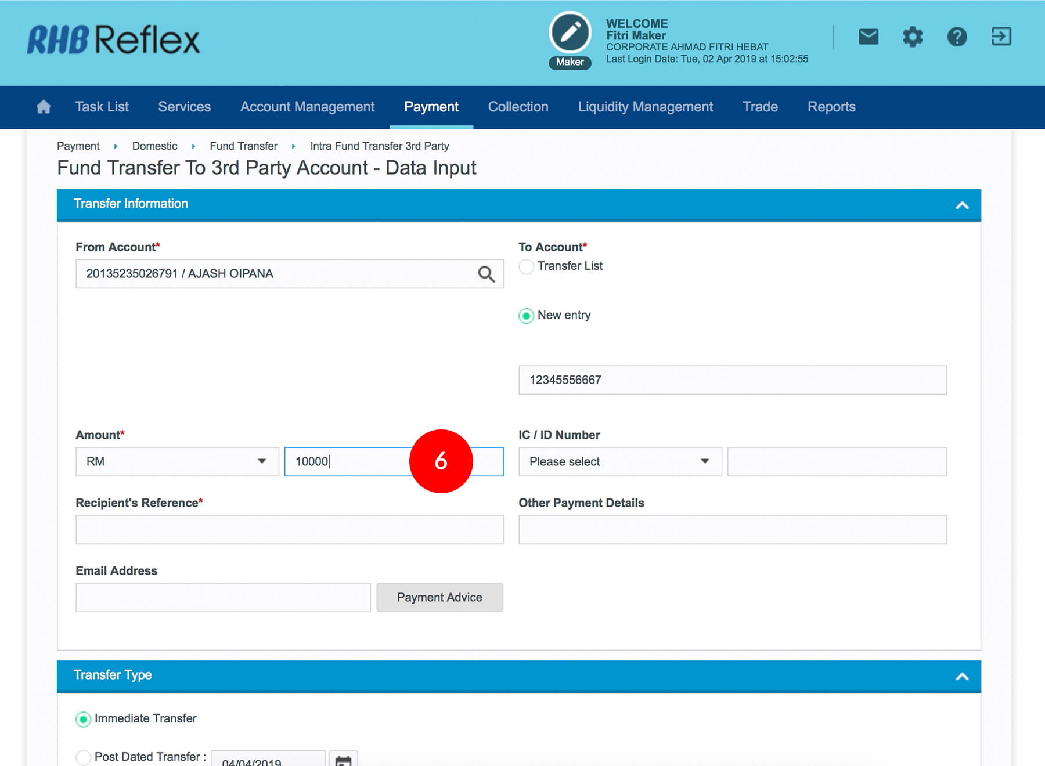Viewport: 1045px width, 766px height.
Task: Click the From Account search magnifier icon
Action: pyautogui.click(x=486, y=274)
